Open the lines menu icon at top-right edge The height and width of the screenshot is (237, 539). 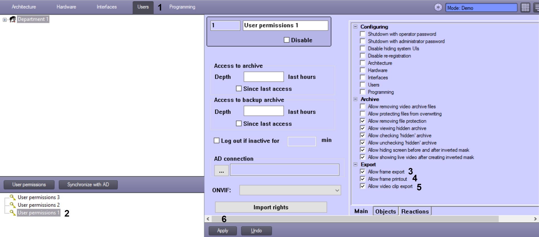[x=536, y=7]
